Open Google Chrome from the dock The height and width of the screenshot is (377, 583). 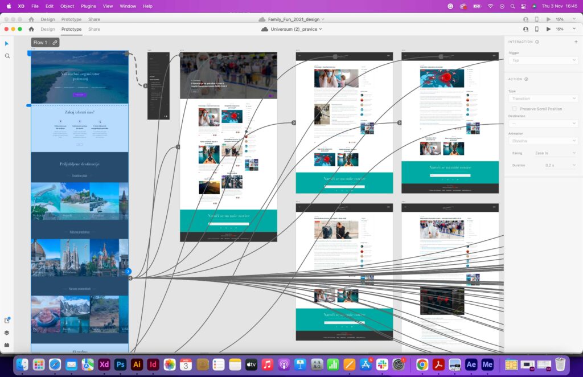[422, 364]
